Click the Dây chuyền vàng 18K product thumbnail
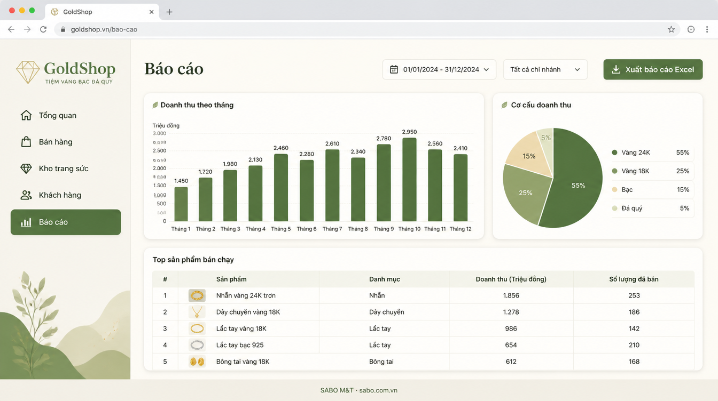 (x=197, y=312)
